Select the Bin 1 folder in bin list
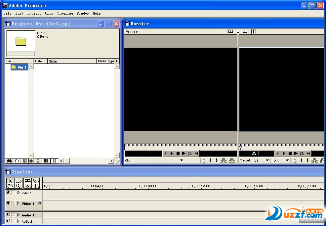Screen dimensions: 326x226 [x=20, y=67]
